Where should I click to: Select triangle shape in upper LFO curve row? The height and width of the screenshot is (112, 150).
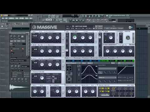pos(114,72)
